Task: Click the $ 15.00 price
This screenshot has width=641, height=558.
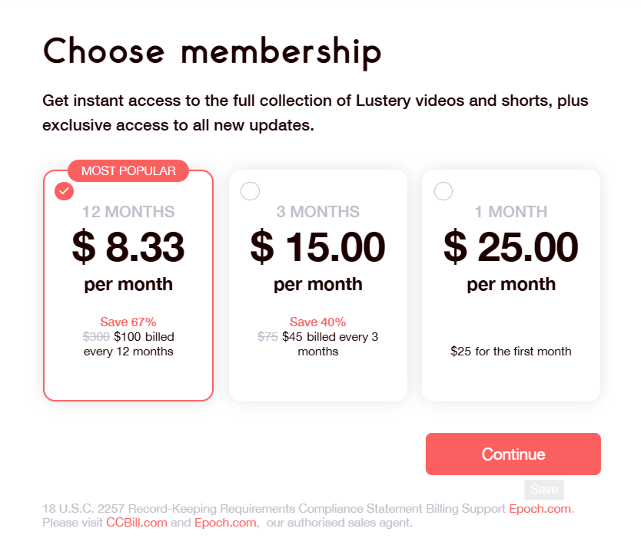Action: click(317, 246)
